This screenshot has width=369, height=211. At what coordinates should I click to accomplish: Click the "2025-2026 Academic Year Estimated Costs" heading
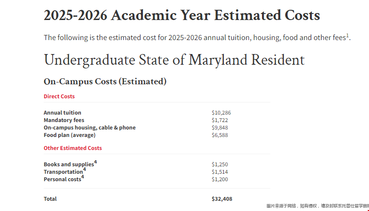click(x=182, y=15)
